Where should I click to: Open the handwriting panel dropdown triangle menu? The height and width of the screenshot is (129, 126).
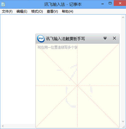click(x=105, y=38)
